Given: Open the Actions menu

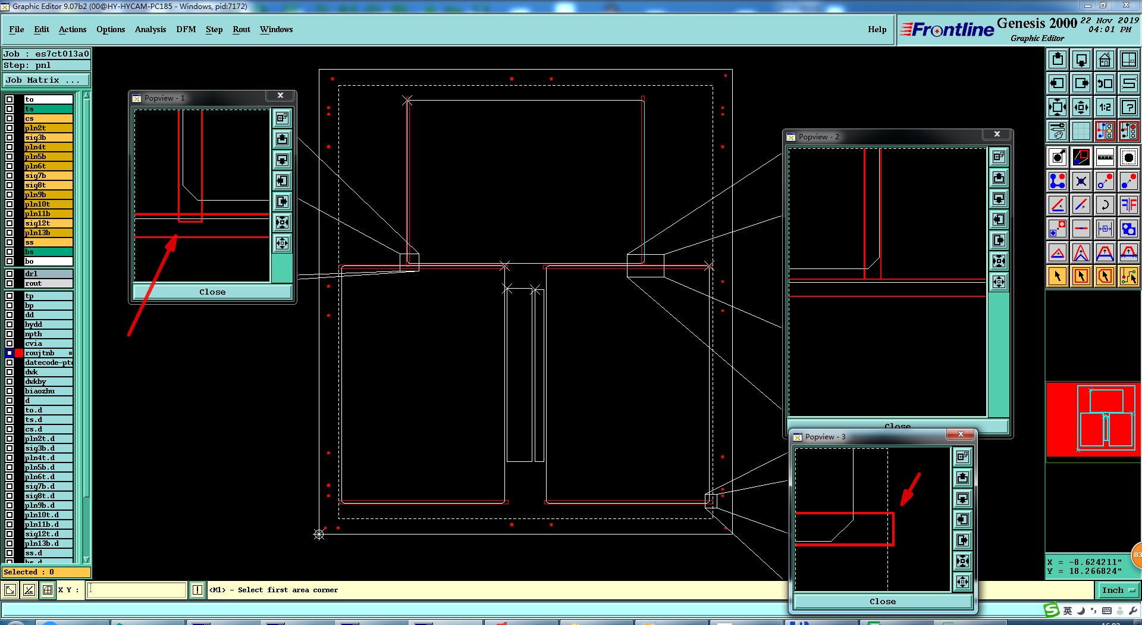Looking at the screenshot, I should [73, 29].
